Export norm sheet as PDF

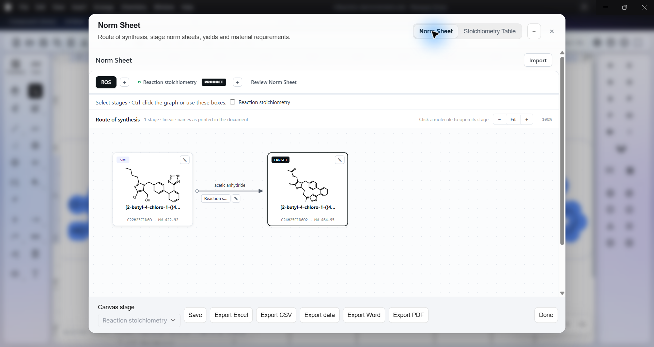coord(408,315)
